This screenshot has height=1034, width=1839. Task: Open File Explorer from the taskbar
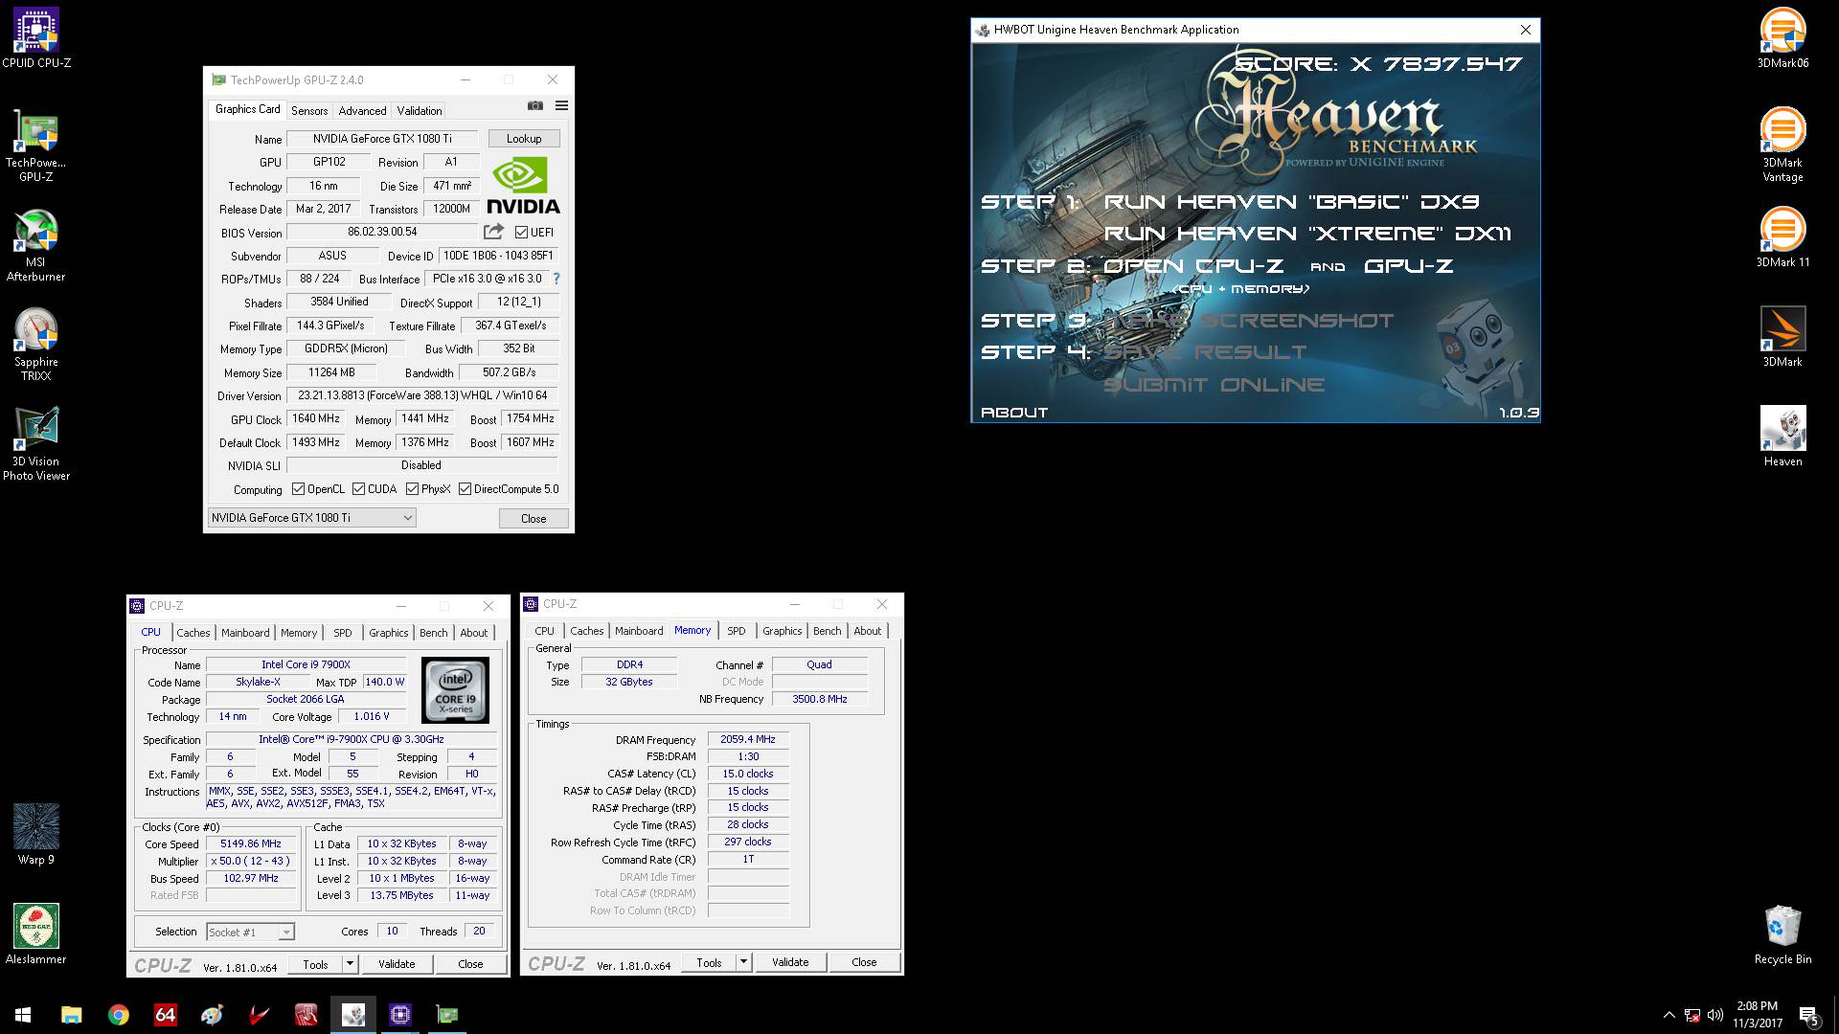point(71,1015)
